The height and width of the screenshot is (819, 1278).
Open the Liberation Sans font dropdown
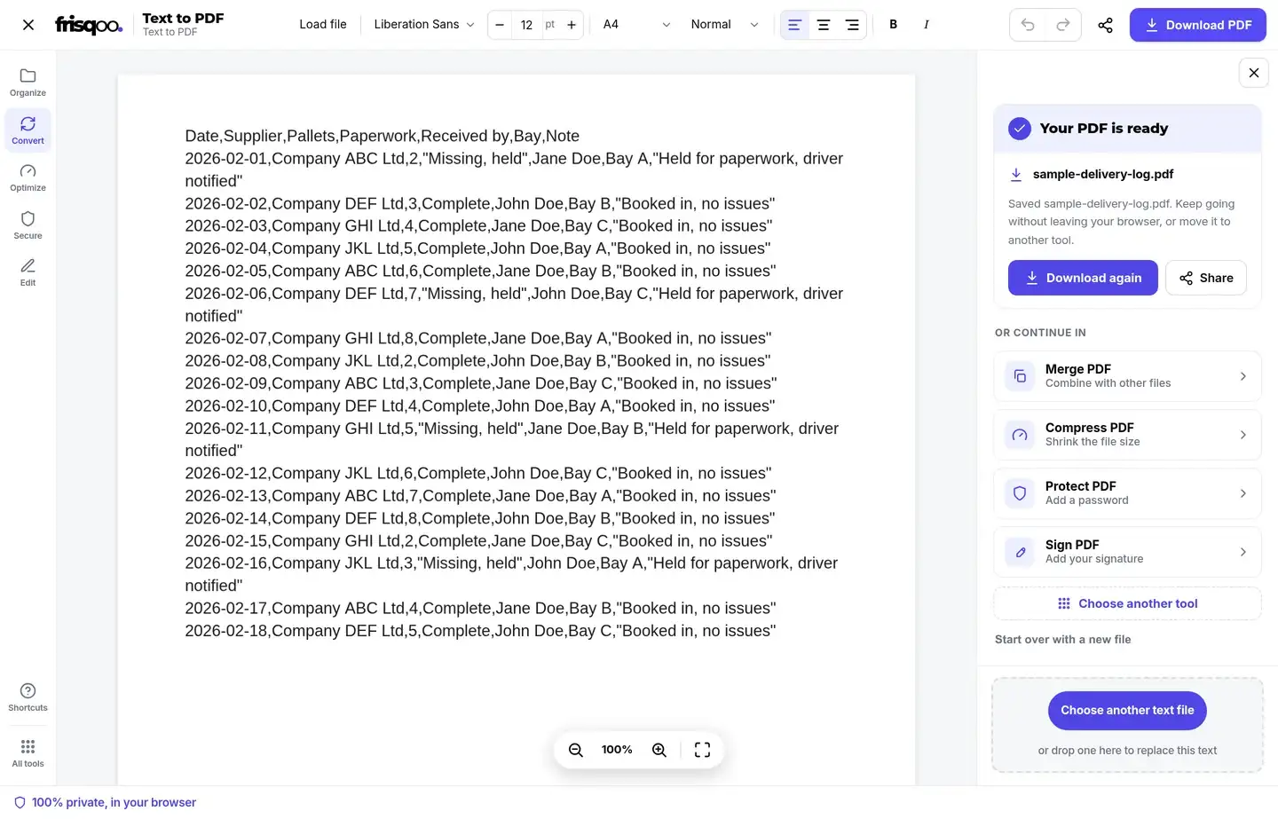(x=424, y=25)
